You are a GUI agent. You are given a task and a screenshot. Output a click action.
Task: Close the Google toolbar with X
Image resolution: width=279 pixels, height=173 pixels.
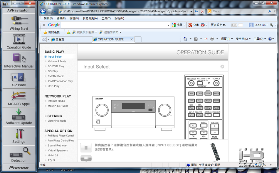coord(44,25)
